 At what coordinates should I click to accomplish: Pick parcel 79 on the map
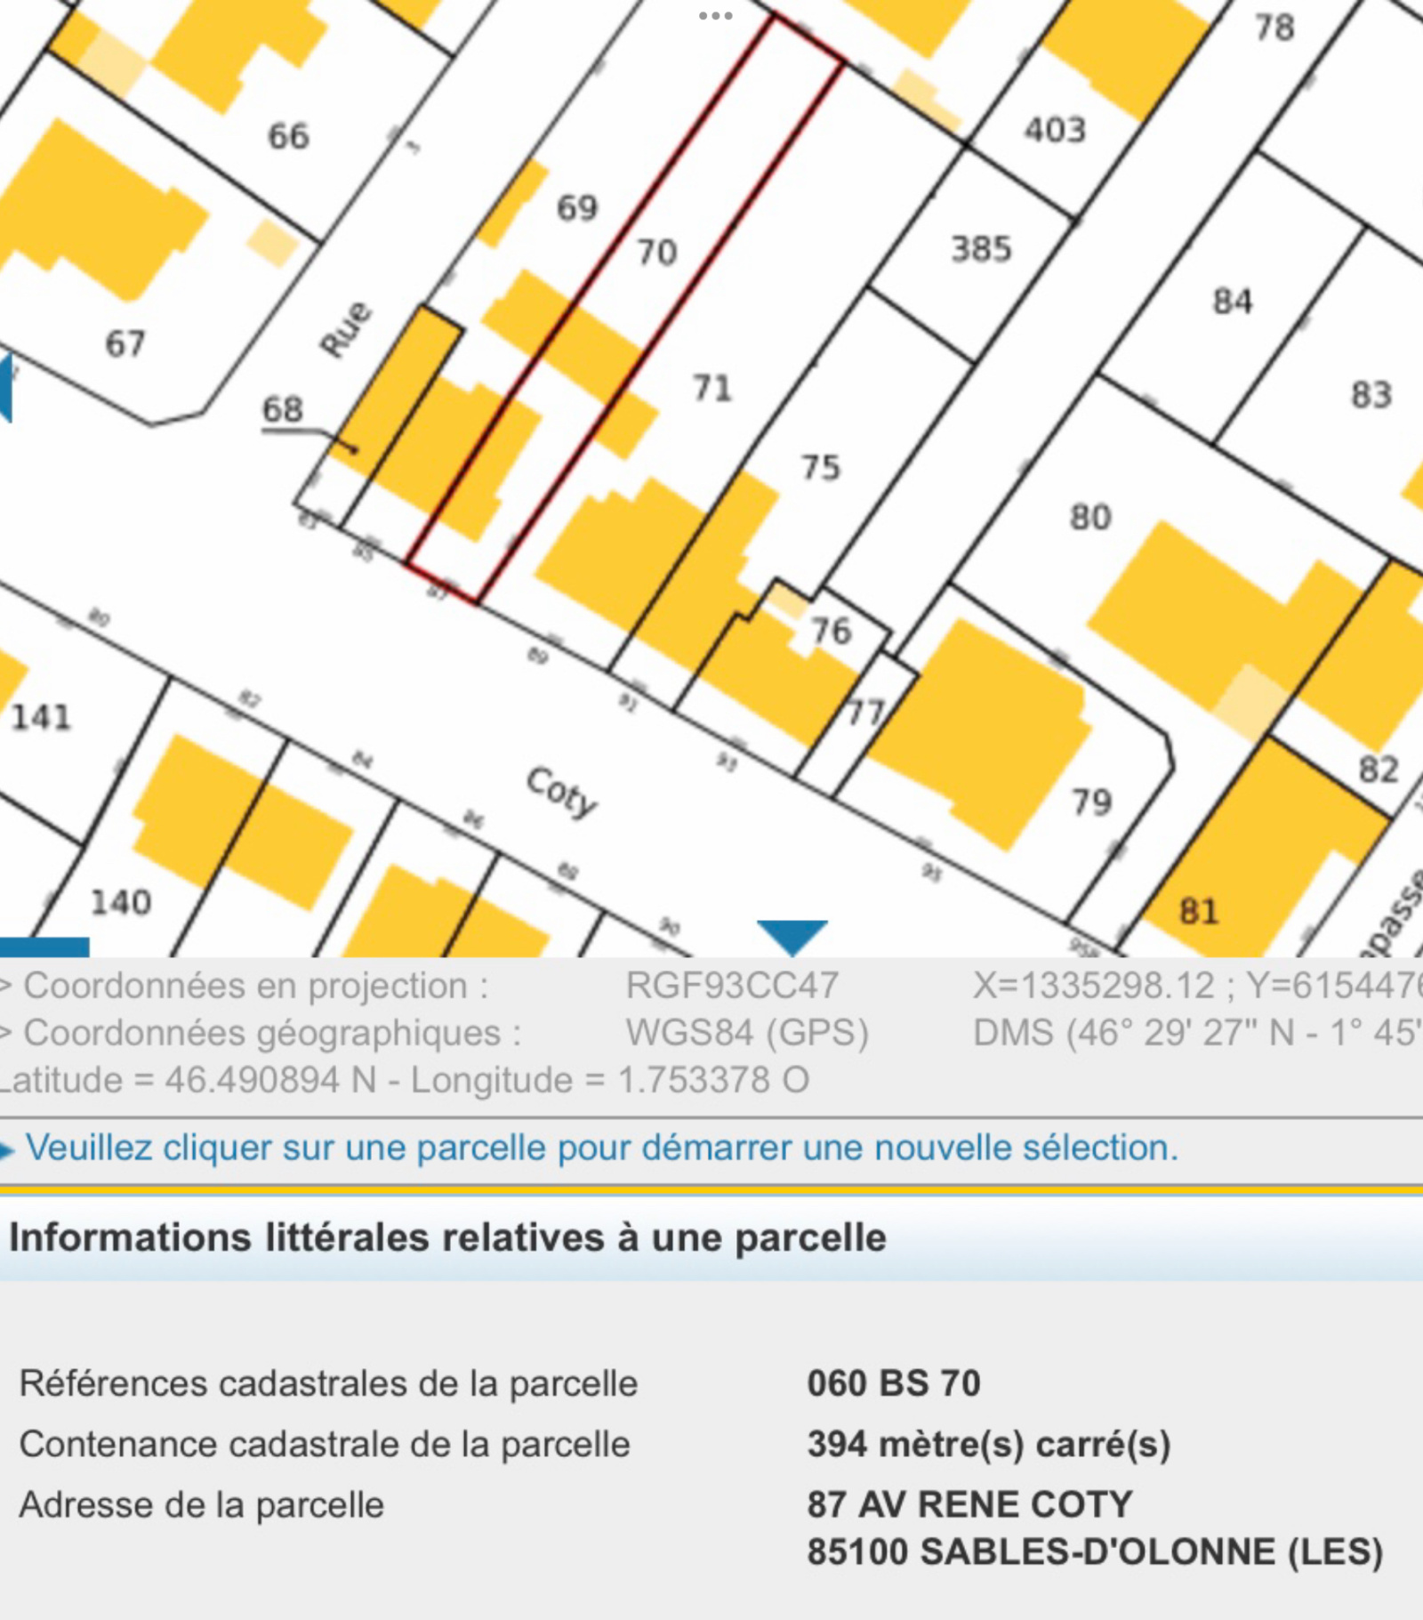[1091, 802]
